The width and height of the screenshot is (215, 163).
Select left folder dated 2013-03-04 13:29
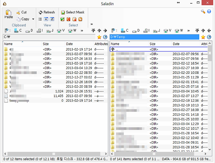click(56, 68)
